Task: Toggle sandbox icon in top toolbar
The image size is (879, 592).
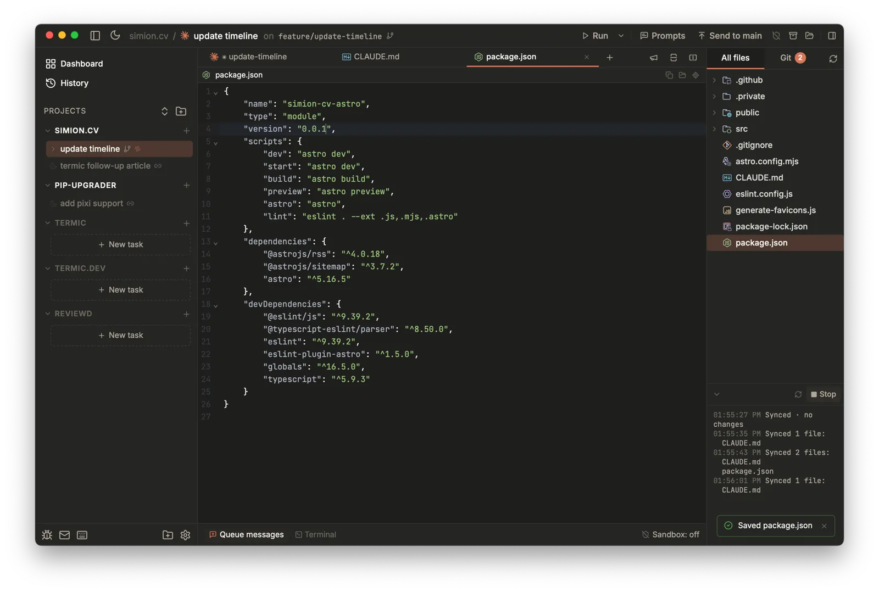Action: pos(776,36)
